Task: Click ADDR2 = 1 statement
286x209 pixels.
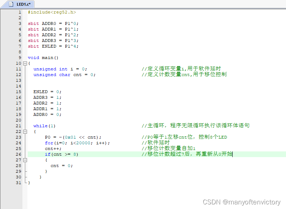Action: (x=47, y=103)
